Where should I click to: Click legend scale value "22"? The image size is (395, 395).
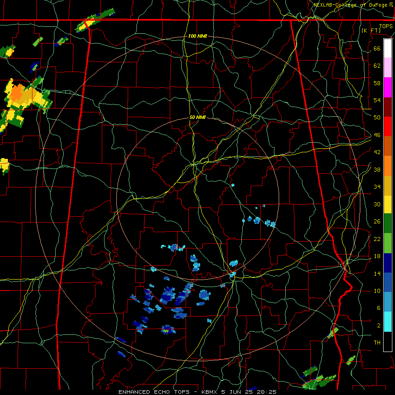(x=377, y=239)
